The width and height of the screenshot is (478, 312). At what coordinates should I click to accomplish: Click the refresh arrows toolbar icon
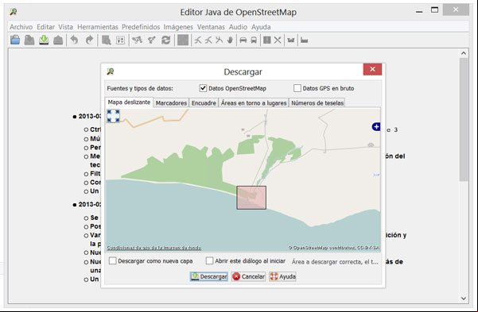(x=166, y=40)
